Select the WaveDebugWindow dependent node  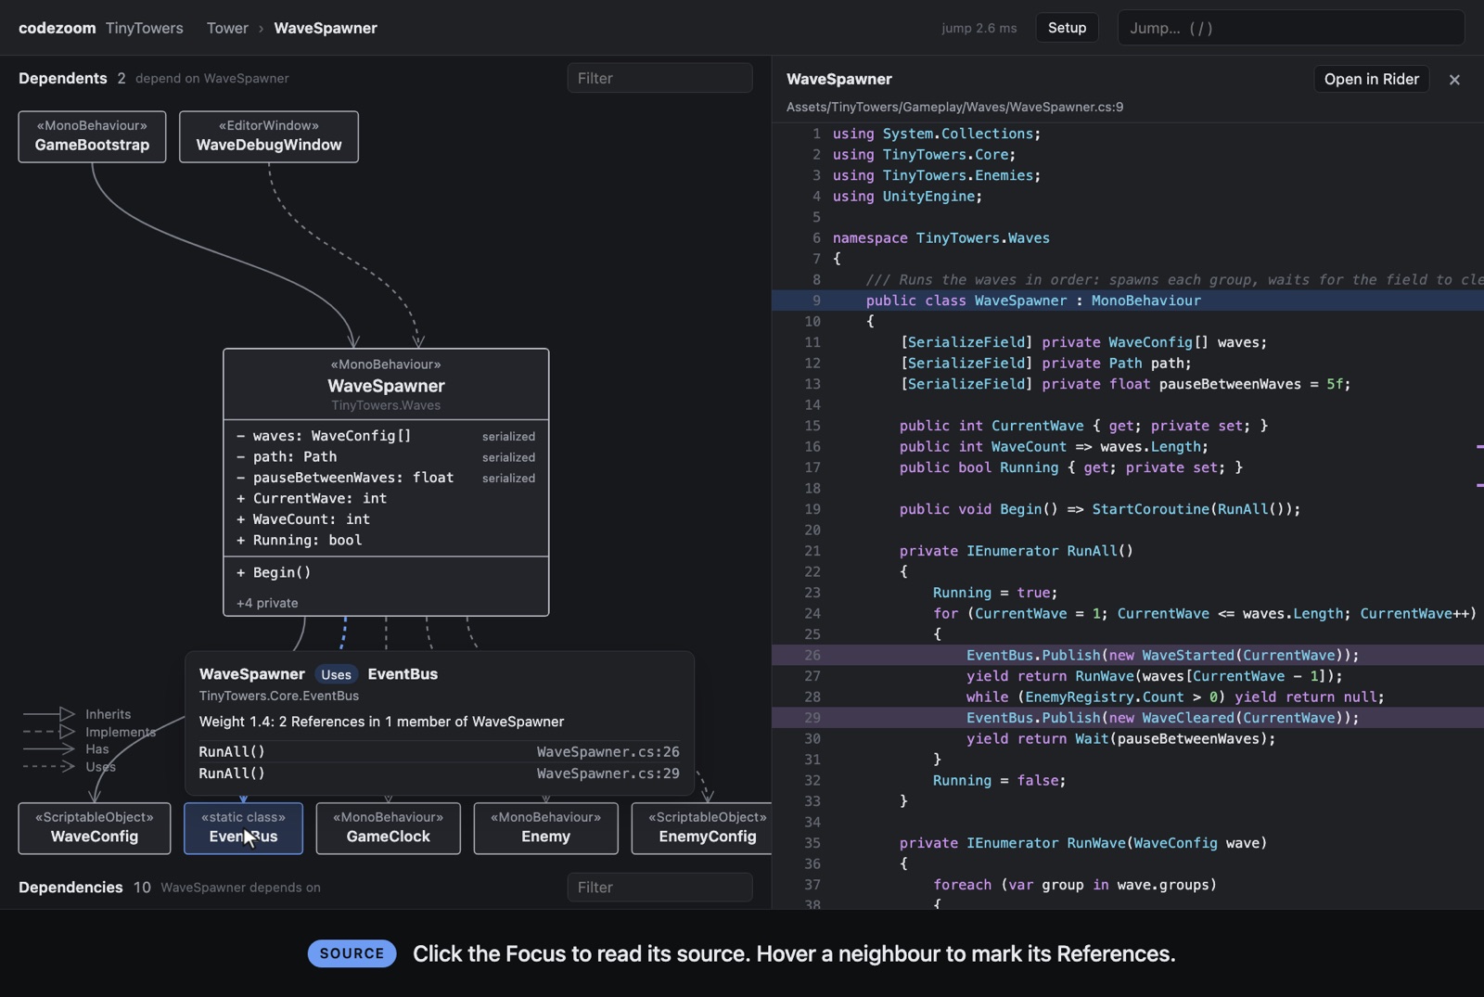click(x=269, y=136)
